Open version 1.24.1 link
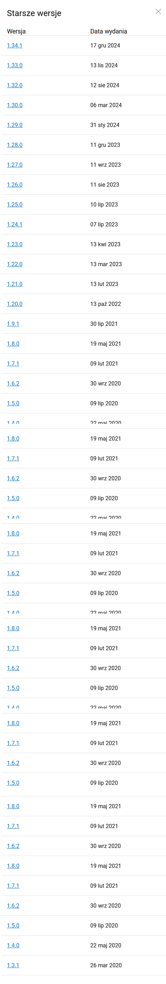Image resolution: width=166 pixels, height=984 pixels. (15, 224)
